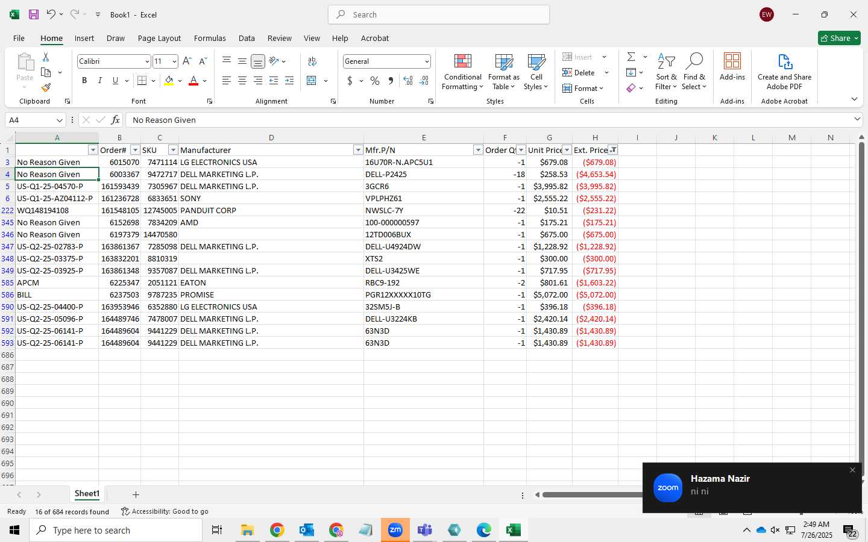Open Find & Select menu
The image size is (868, 542).
[x=694, y=72]
